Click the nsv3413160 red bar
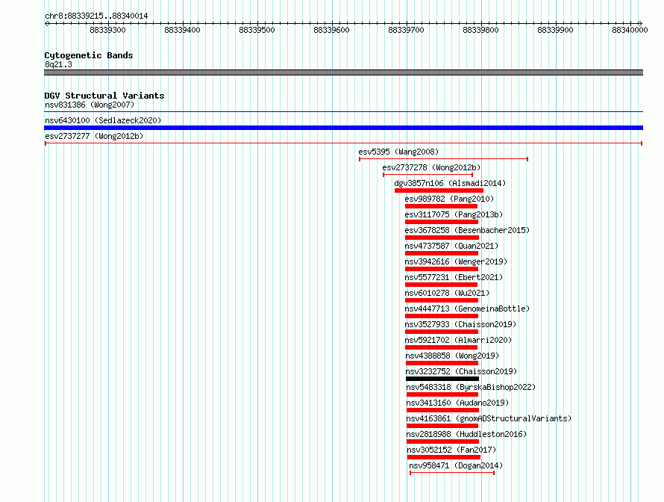Screen dimensions: 664x502 (x=443, y=410)
